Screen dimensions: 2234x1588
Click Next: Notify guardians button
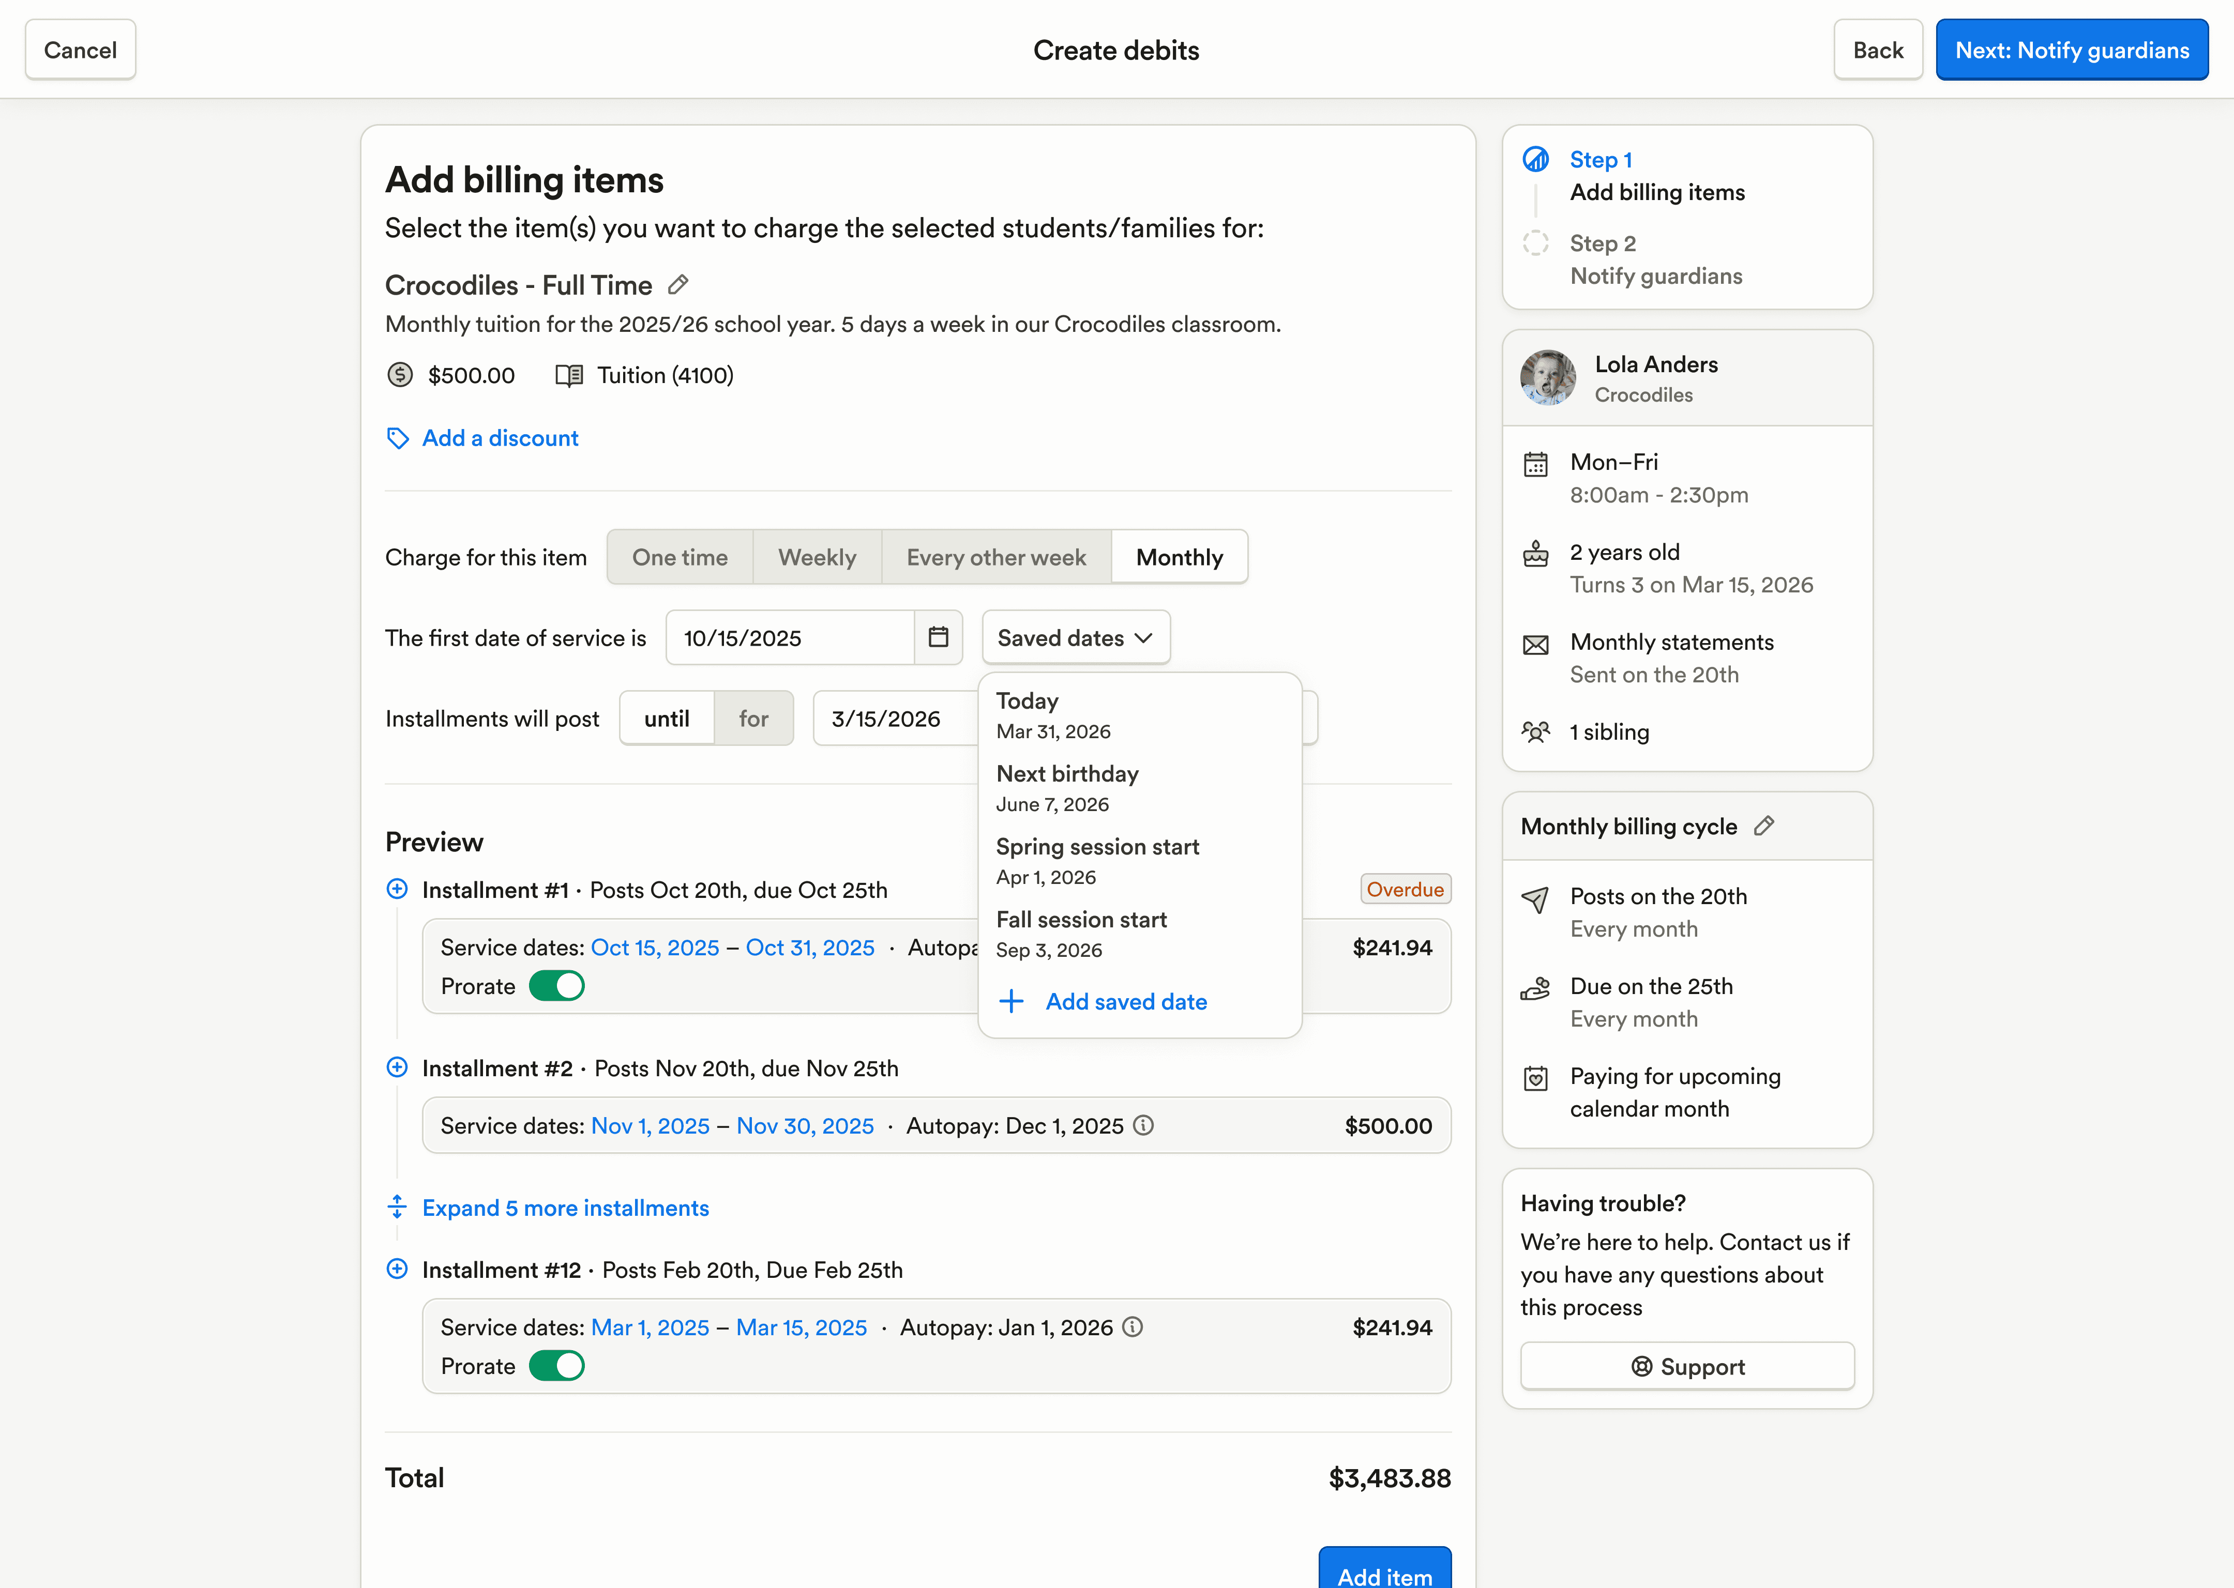click(x=2071, y=50)
